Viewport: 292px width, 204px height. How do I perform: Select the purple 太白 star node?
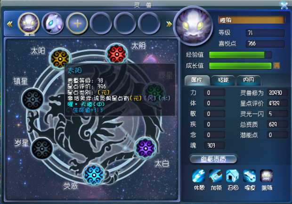145,148
